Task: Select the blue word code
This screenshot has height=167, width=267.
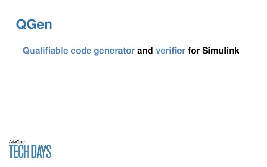Action: tap(81, 51)
